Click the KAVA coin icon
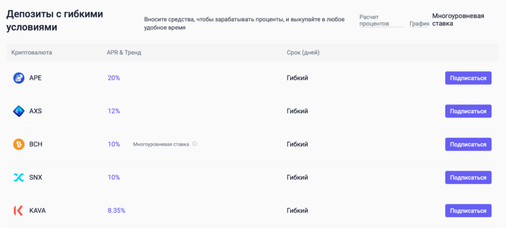This screenshot has width=506, height=228. click(x=18, y=211)
